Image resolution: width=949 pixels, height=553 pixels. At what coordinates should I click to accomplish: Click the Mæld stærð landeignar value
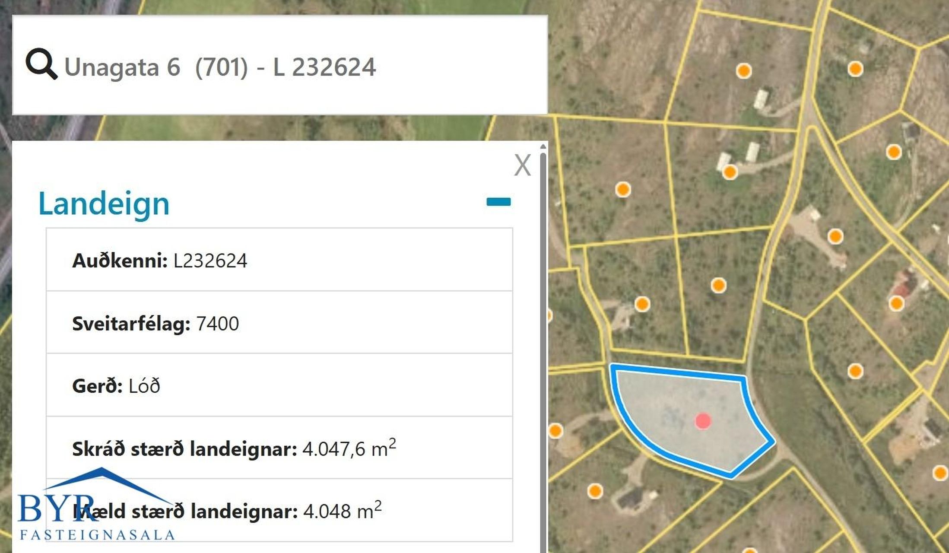pos(342,512)
